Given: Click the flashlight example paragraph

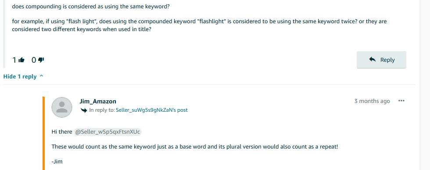Looking at the screenshot, I should click(x=199, y=25).
